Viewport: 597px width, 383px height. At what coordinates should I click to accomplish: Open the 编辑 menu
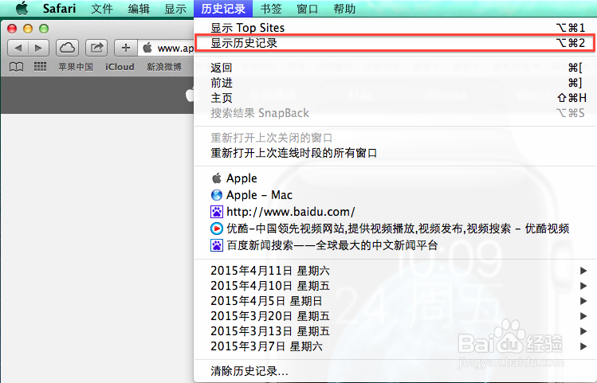click(x=139, y=9)
